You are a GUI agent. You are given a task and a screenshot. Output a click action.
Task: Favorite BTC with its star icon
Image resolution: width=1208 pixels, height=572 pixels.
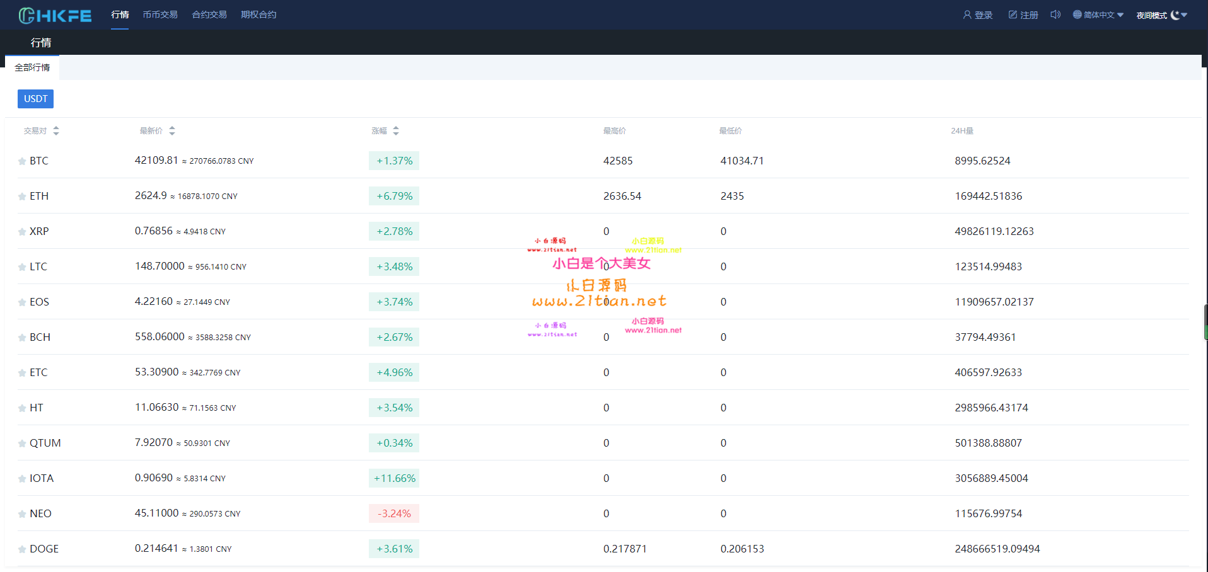[22, 161]
